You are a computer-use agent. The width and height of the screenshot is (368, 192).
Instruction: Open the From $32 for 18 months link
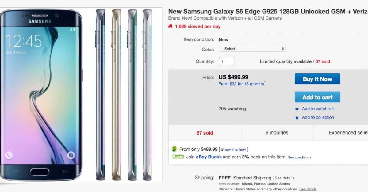pyautogui.click(x=241, y=84)
